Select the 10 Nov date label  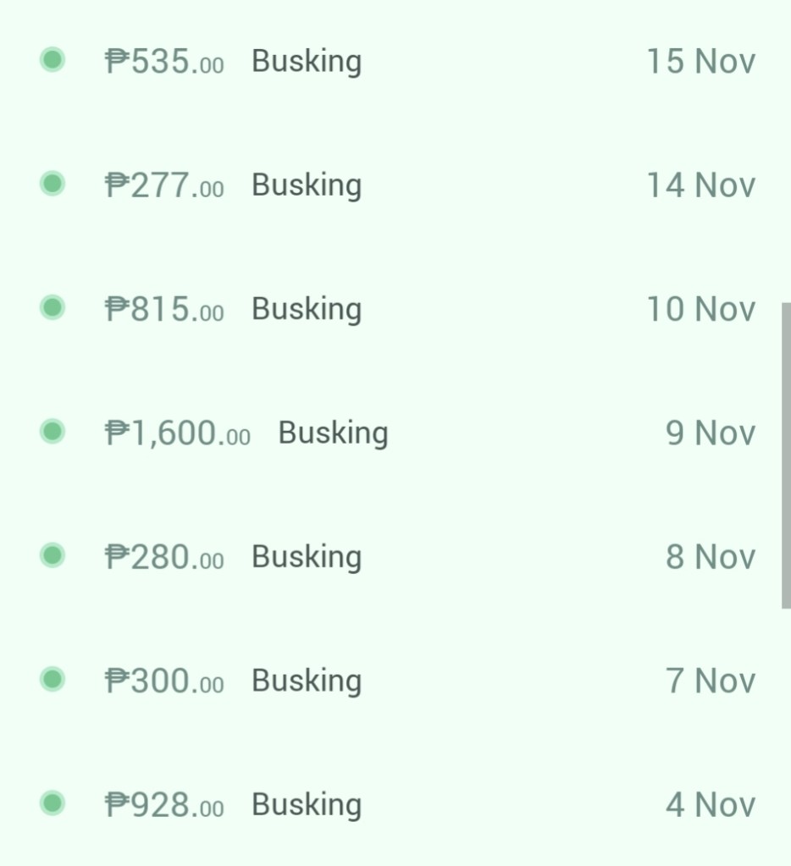point(700,309)
